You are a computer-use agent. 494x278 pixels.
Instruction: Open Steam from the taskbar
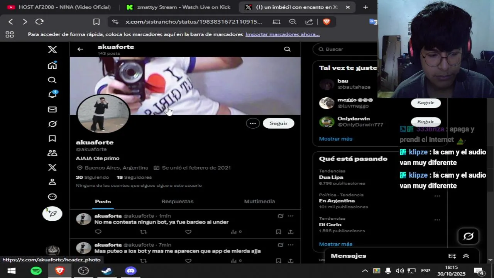[x=107, y=271]
